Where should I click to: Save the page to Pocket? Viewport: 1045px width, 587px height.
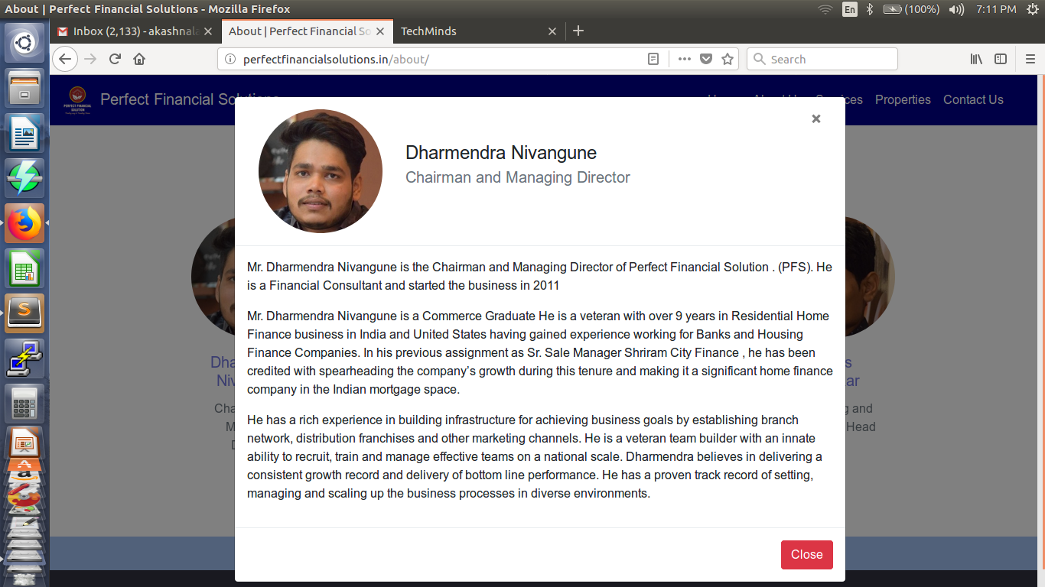click(706, 59)
